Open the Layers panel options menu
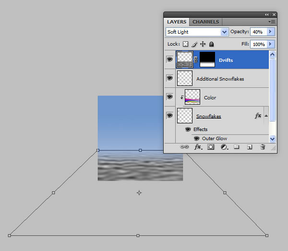This screenshot has height=251, width=288. 272,22
